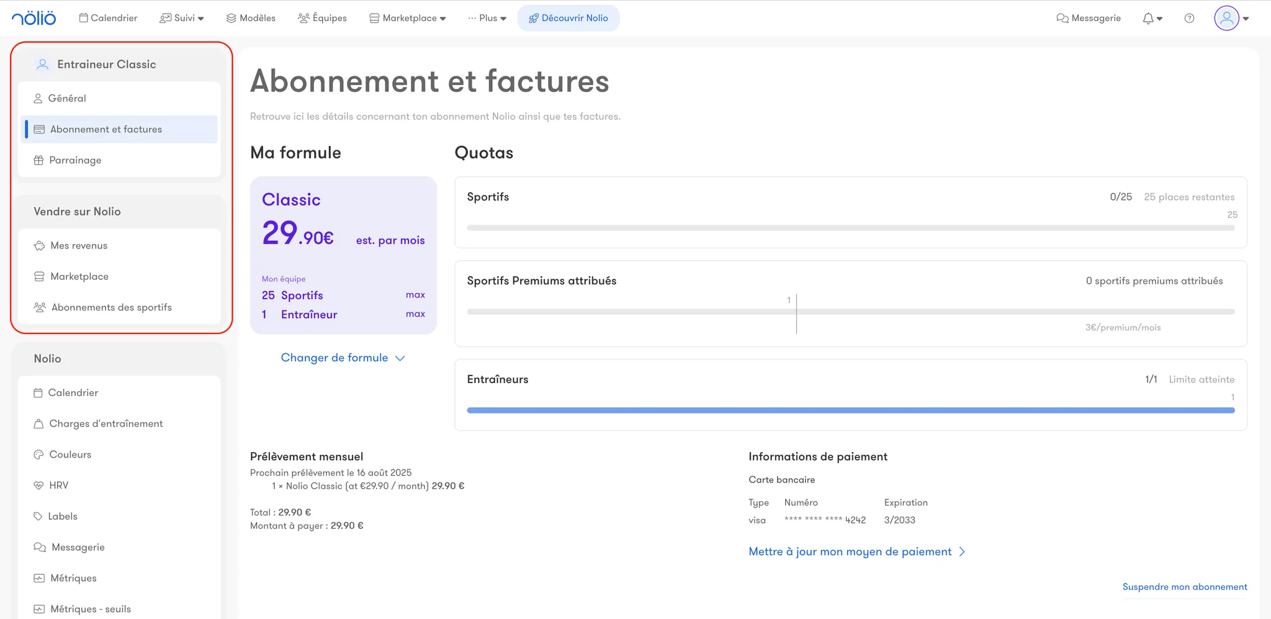Viewport: 1271px width, 619px height.
Task: Open the notifications bell
Action: [1148, 18]
